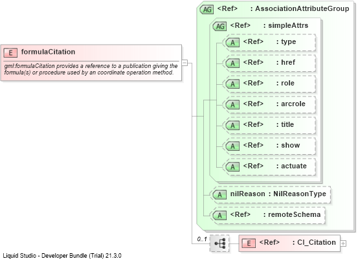Click the 0..1 cardinality label
358x259 pixels.
(202, 239)
